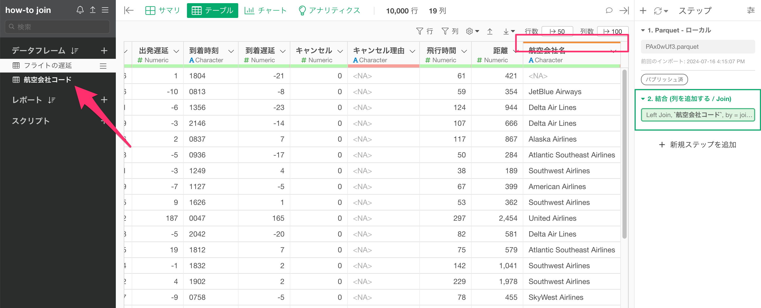The image size is (761, 308).
Task: Switch to the サマリ tab
Action: pyautogui.click(x=162, y=11)
